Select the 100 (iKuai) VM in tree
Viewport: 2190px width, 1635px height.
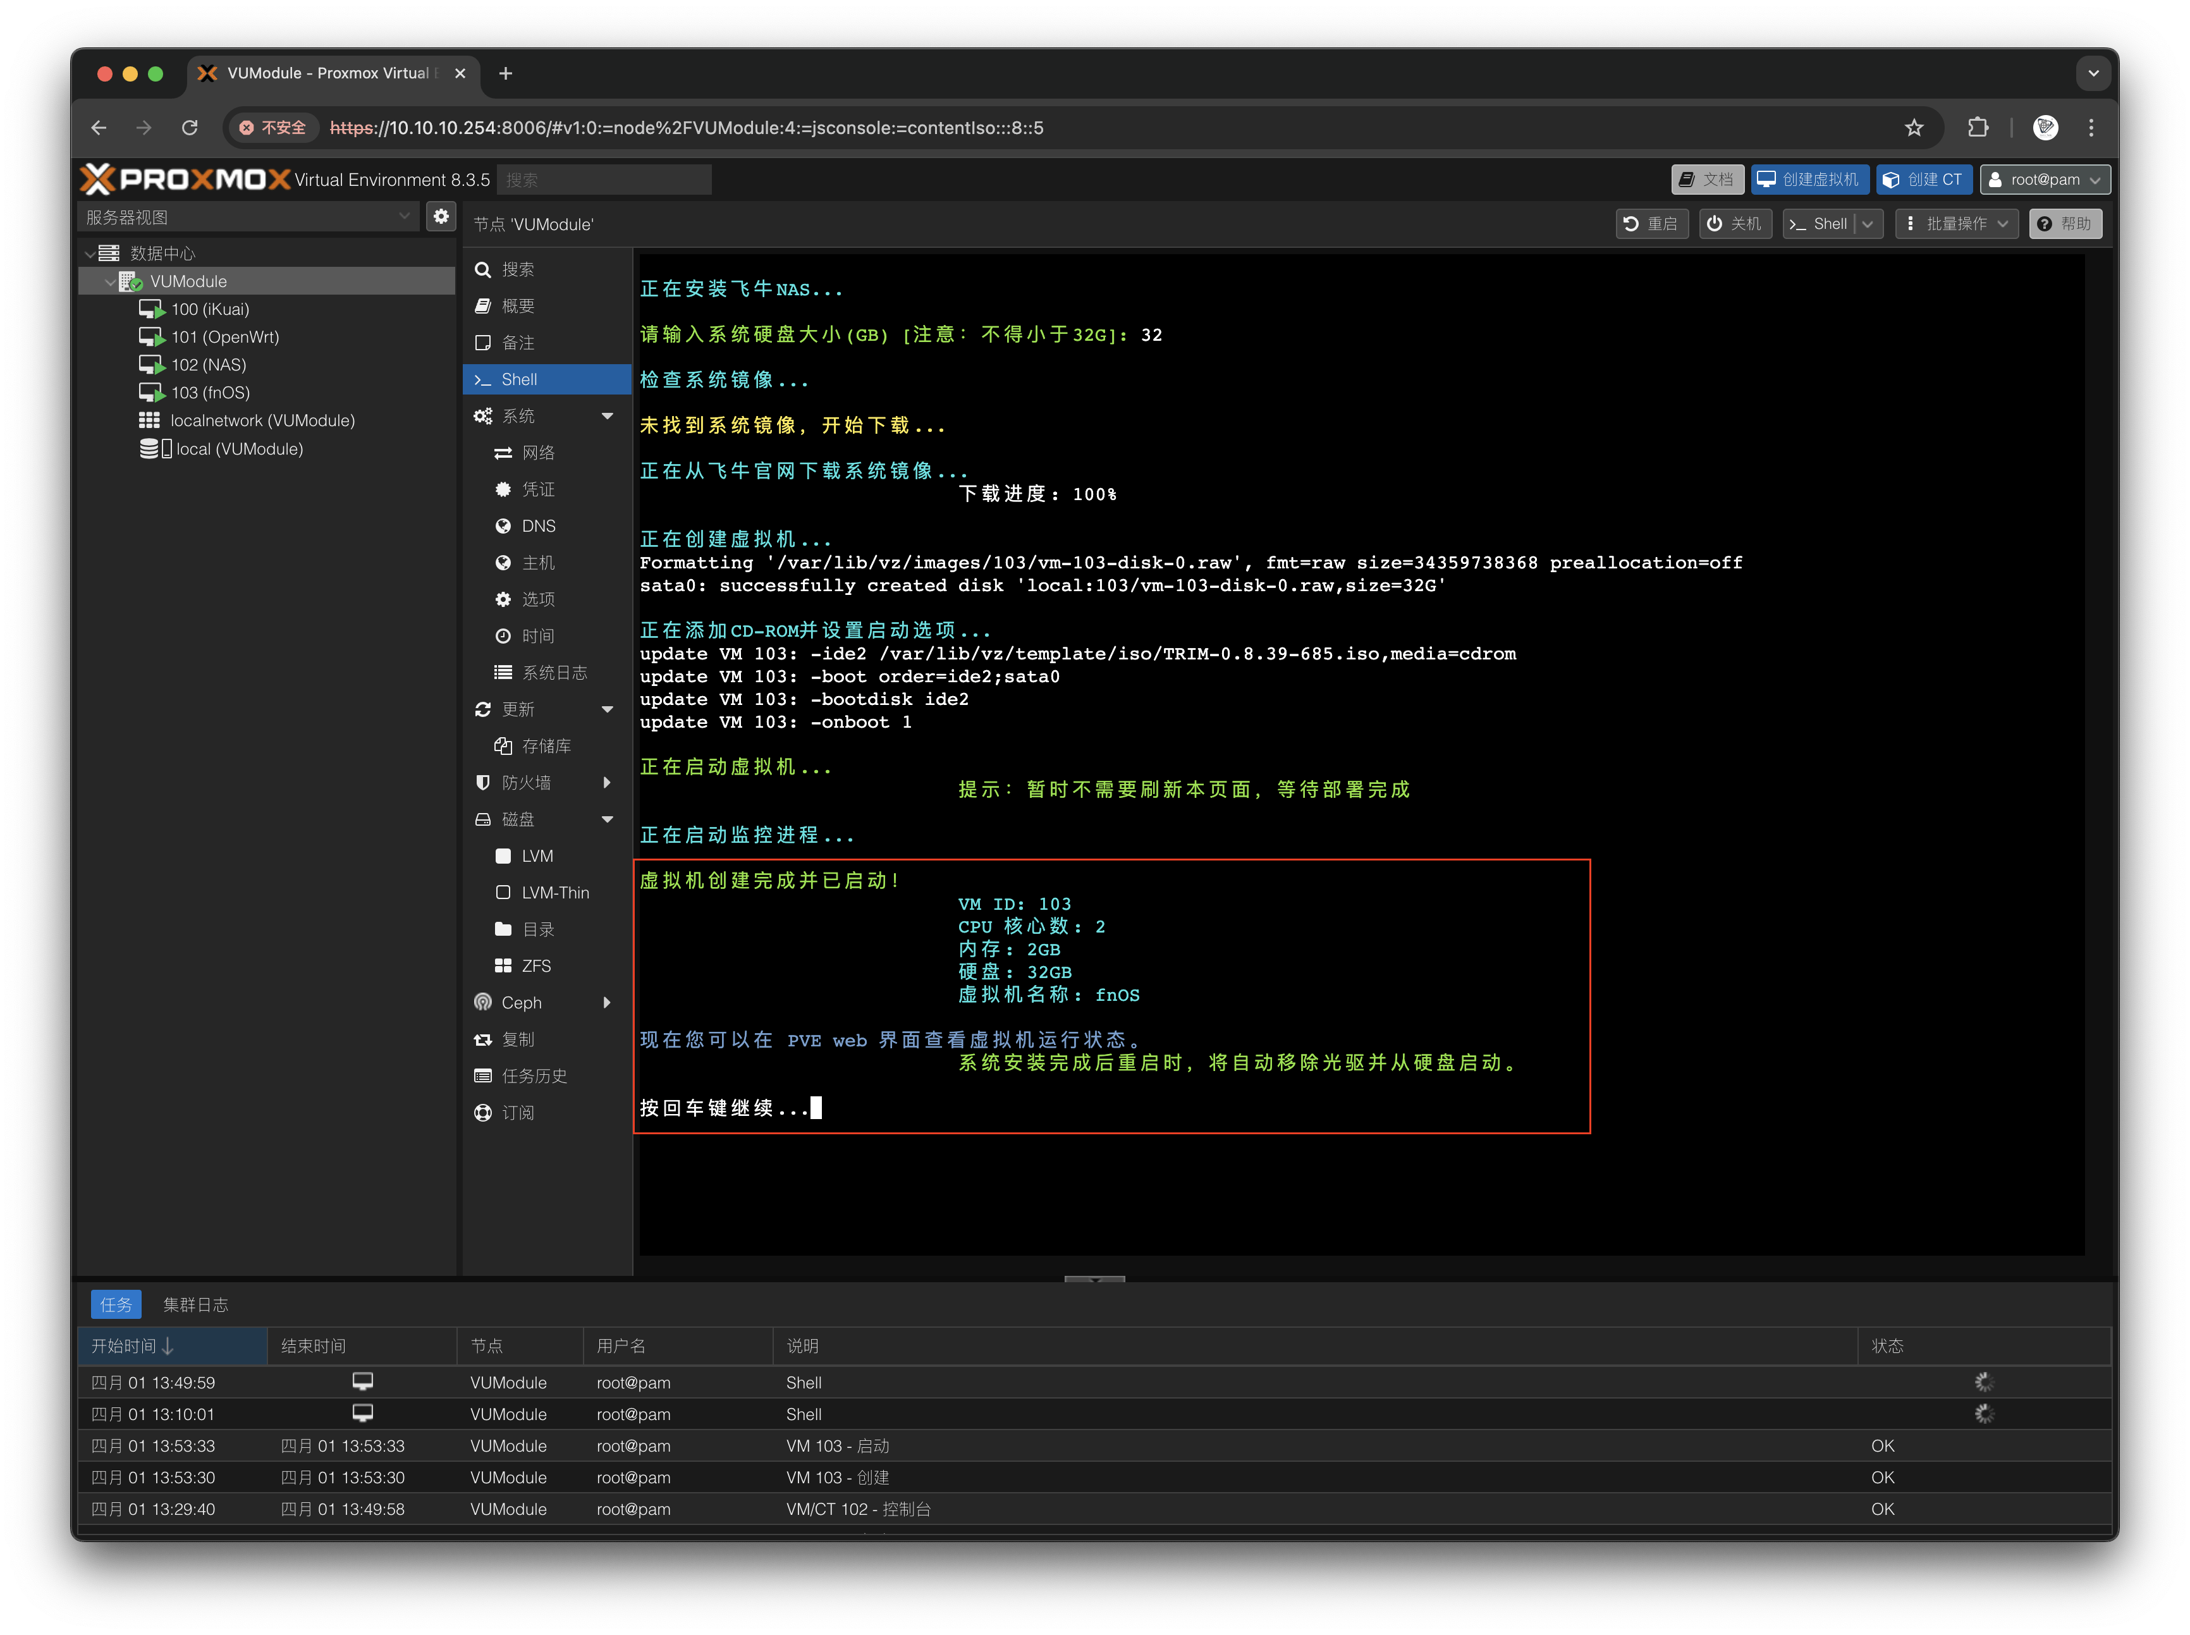(210, 310)
